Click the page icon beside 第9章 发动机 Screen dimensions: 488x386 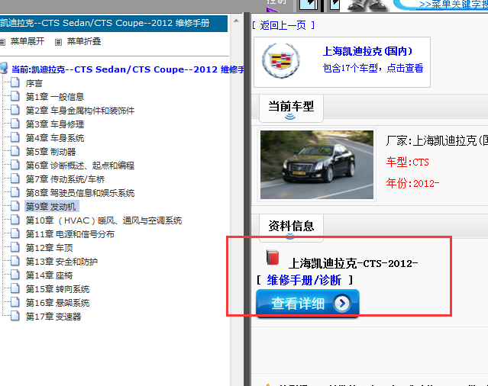pyautogui.click(x=15, y=206)
